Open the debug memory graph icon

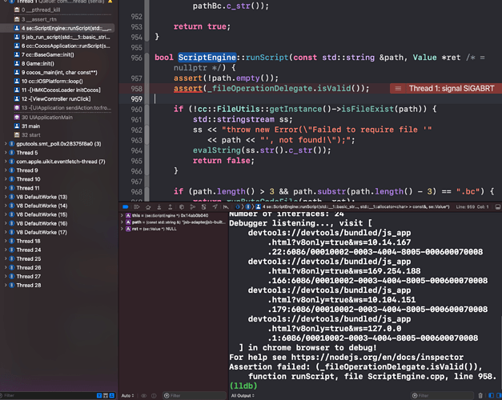(x=193, y=207)
